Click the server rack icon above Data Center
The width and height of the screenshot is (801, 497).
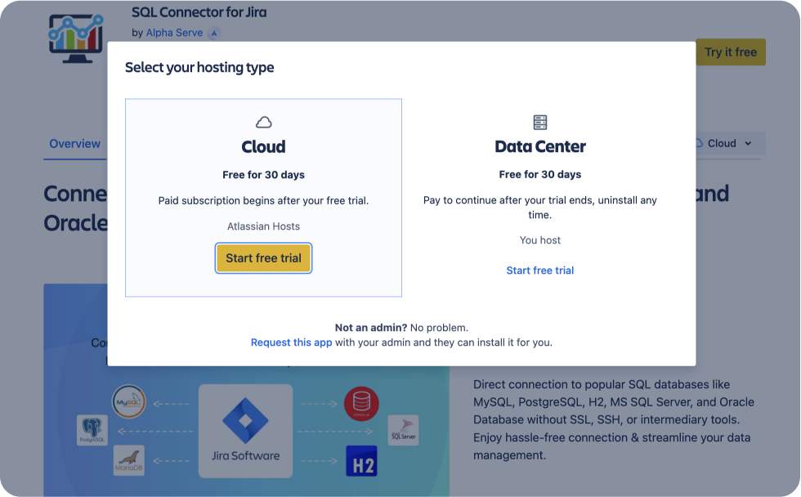(539, 121)
